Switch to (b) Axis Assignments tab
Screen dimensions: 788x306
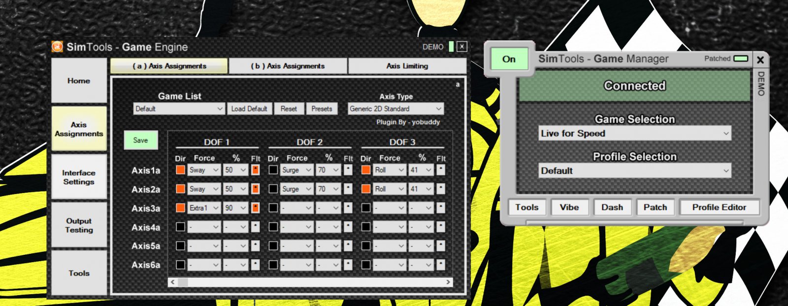pyautogui.click(x=288, y=66)
